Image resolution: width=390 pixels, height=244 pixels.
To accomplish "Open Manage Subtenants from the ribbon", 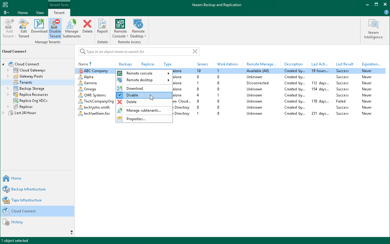I will click(71, 28).
